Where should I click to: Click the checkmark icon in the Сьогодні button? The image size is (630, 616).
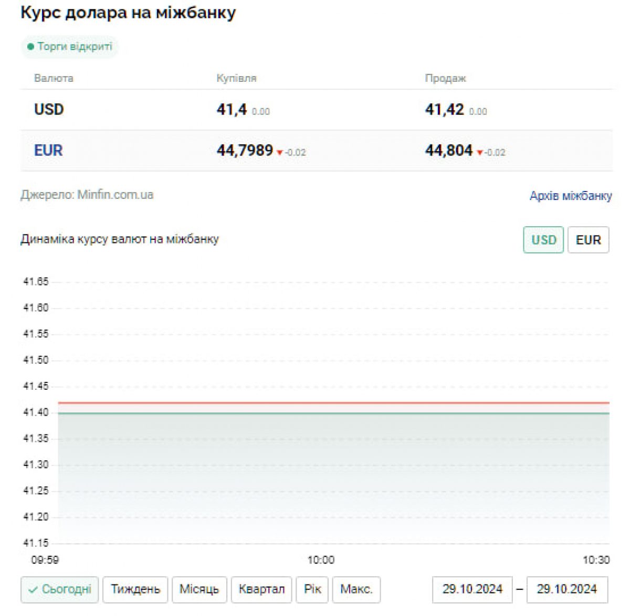point(33,590)
